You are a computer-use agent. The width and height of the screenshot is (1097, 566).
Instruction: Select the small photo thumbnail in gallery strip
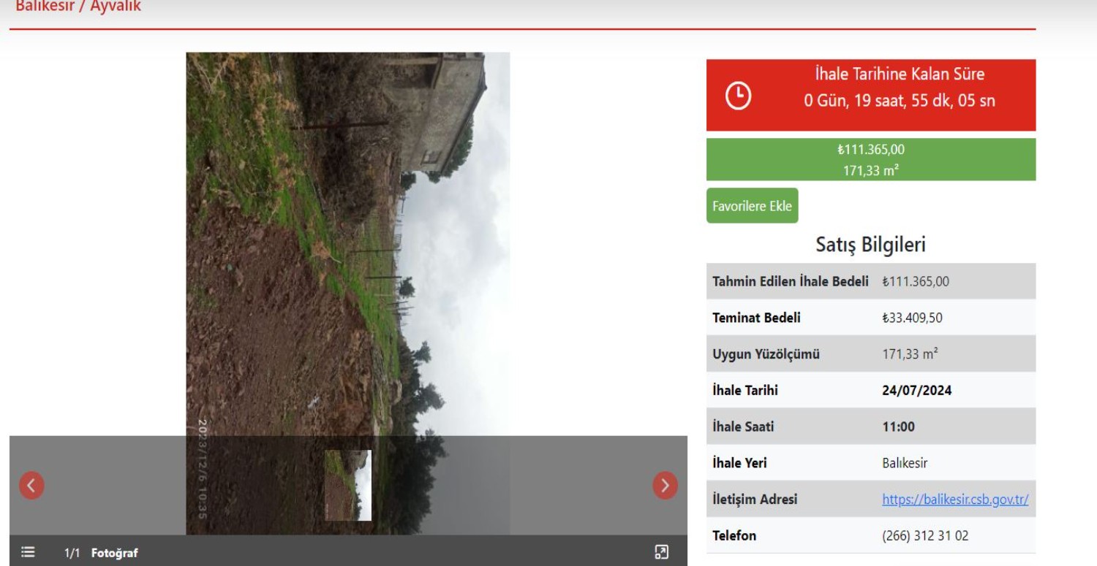pyautogui.click(x=348, y=485)
